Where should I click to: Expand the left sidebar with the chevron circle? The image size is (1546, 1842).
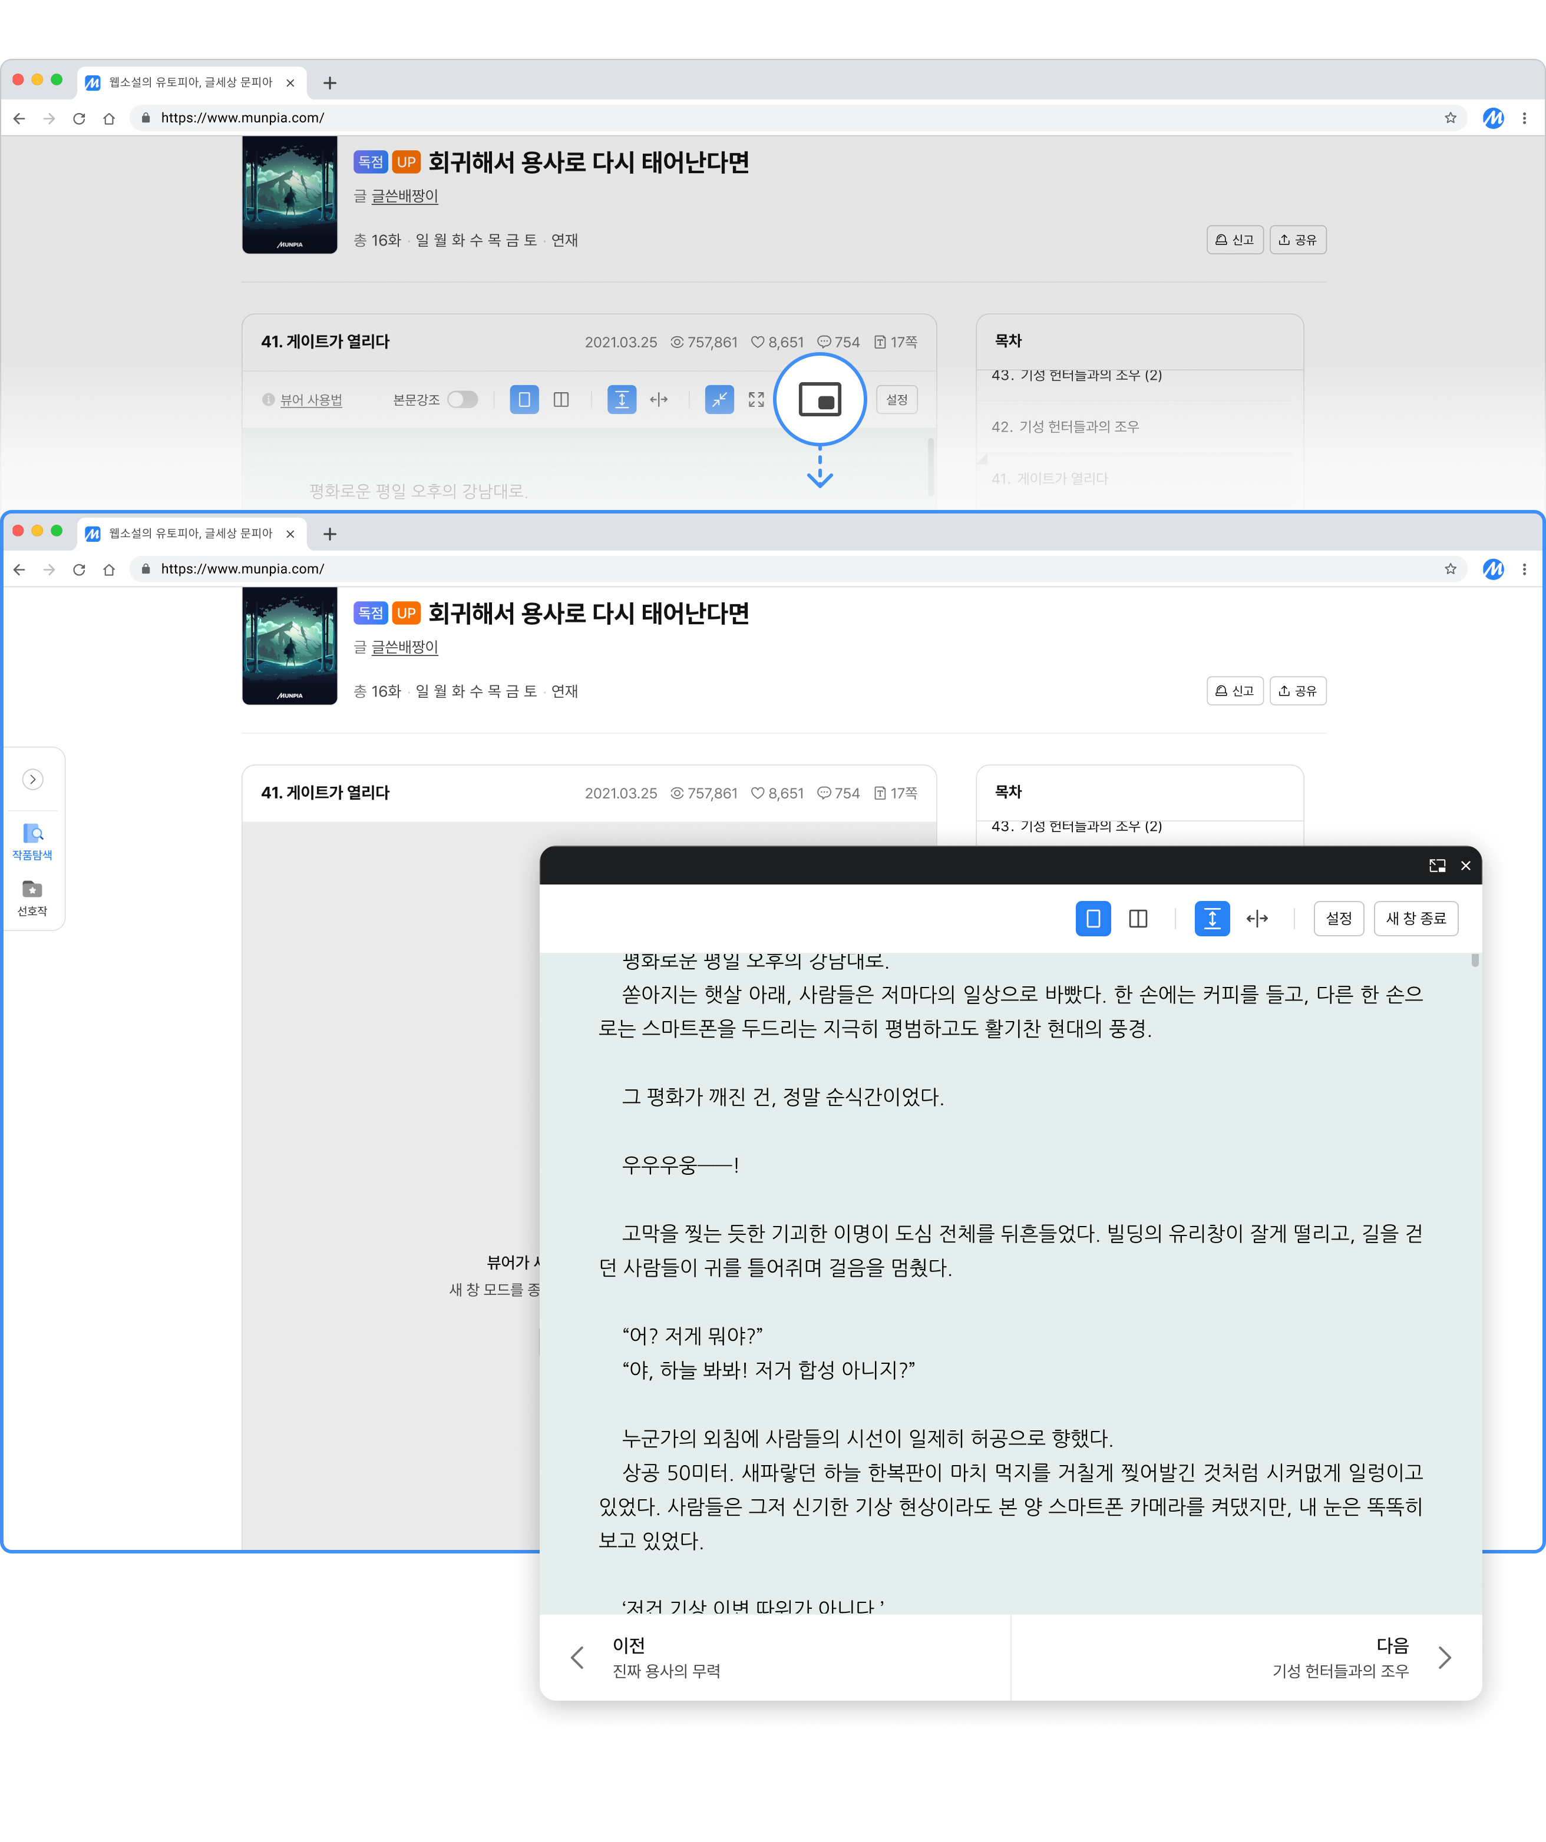pyautogui.click(x=32, y=780)
